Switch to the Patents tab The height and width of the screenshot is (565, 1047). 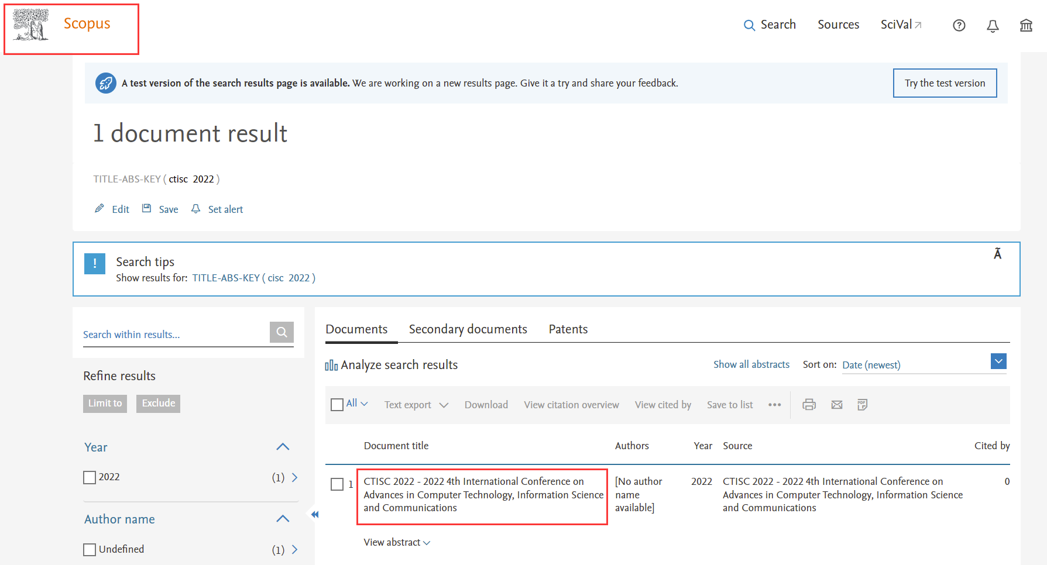click(x=568, y=329)
